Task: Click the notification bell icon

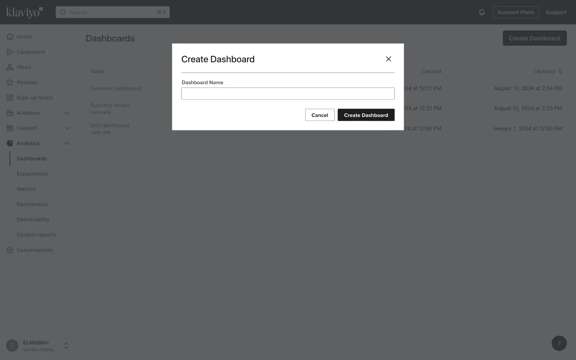Action: [x=481, y=12]
